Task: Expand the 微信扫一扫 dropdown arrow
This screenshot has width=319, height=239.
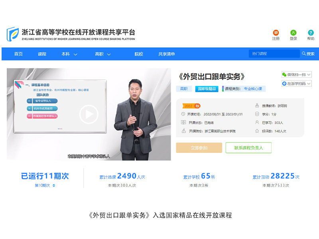Action: (309, 74)
